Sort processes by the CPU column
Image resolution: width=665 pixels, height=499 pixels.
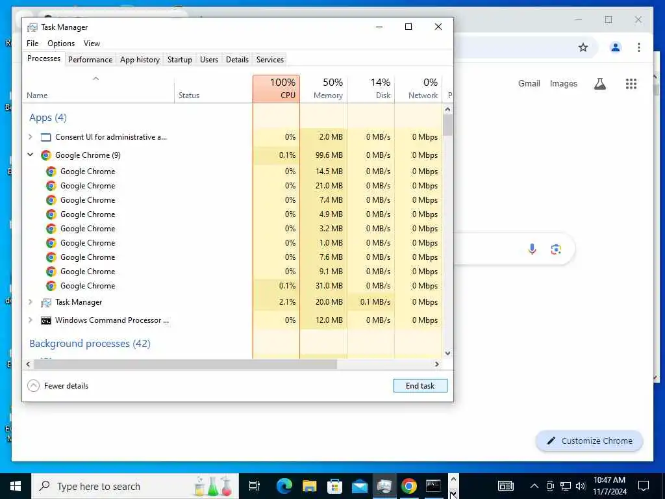[x=276, y=88]
